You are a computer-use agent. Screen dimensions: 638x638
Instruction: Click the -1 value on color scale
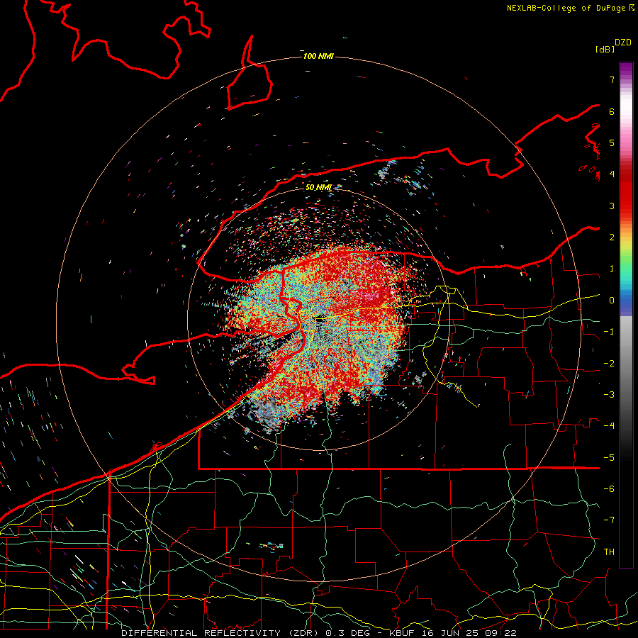tap(609, 332)
